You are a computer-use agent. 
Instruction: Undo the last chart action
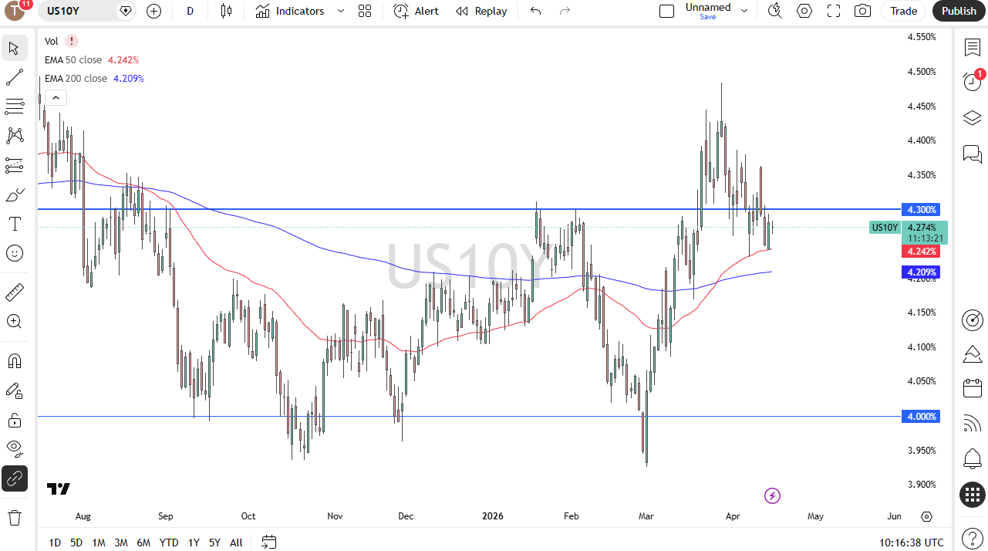pos(536,11)
